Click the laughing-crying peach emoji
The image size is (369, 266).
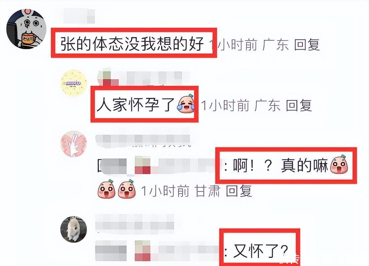(x=186, y=104)
